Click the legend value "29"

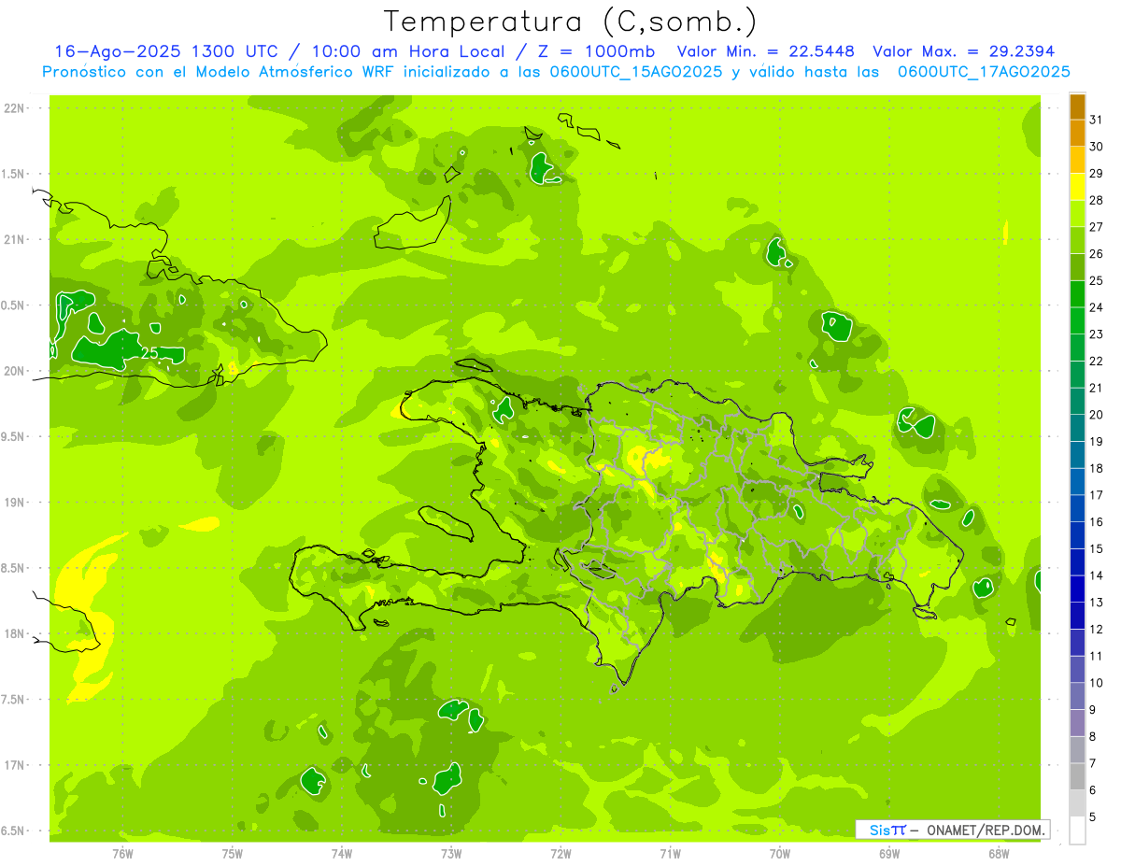click(x=1097, y=173)
